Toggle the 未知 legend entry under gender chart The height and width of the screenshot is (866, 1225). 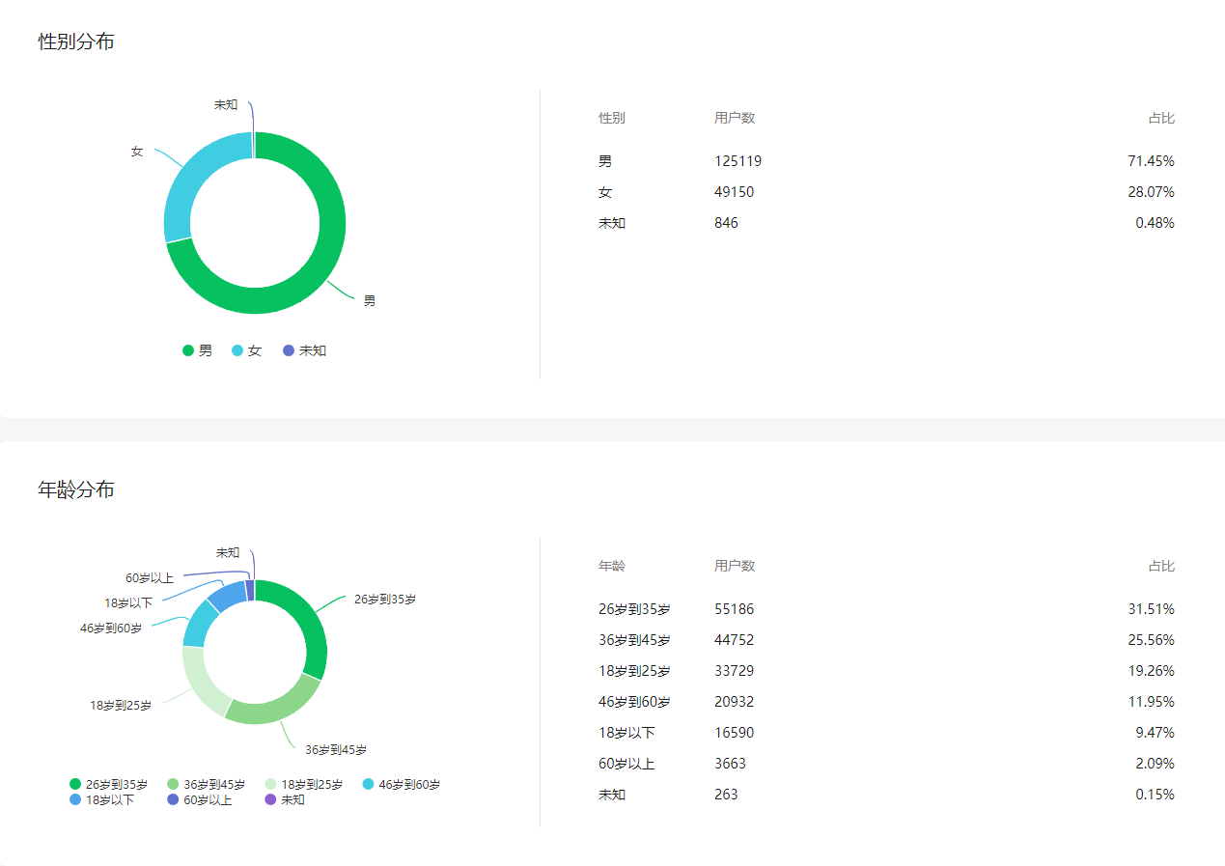pyautogui.click(x=305, y=350)
